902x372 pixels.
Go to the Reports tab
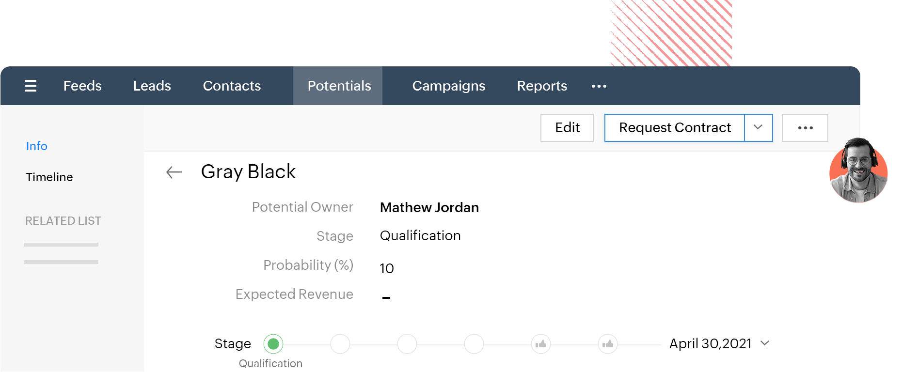(542, 86)
